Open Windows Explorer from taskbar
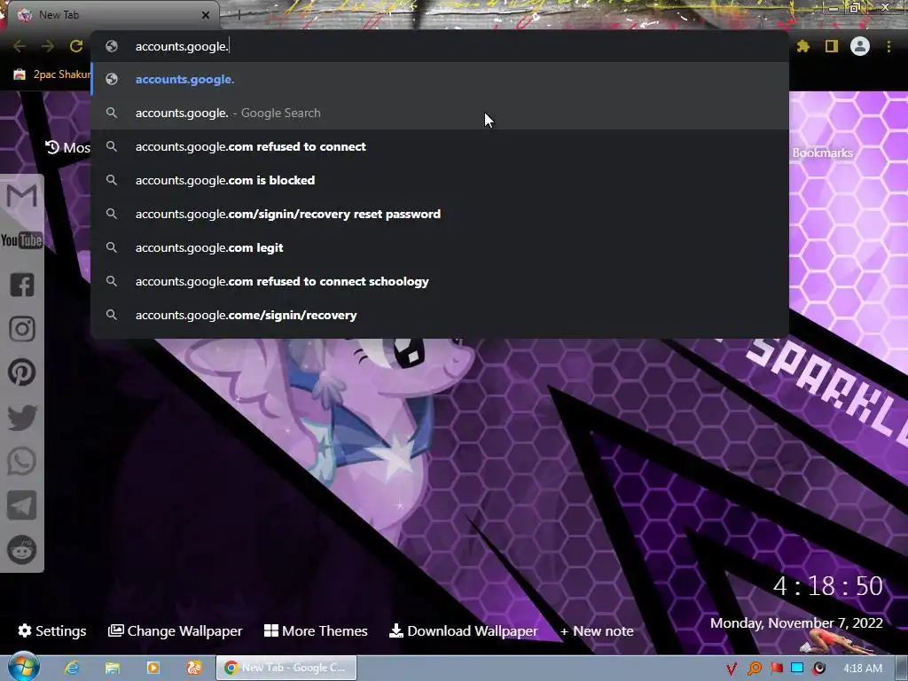The width and height of the screenshot is (908, 681). [x=113, y=668]
